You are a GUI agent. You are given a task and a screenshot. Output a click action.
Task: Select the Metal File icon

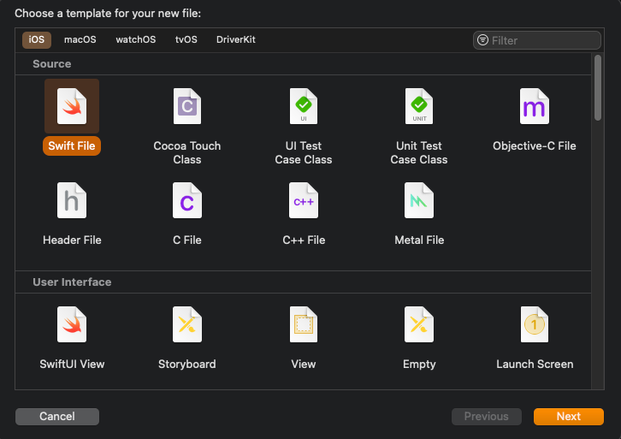coord(419,200)
